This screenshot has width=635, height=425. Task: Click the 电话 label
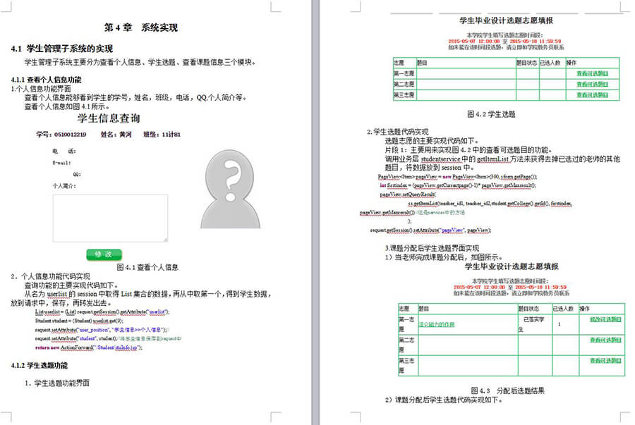coord(64,152)
